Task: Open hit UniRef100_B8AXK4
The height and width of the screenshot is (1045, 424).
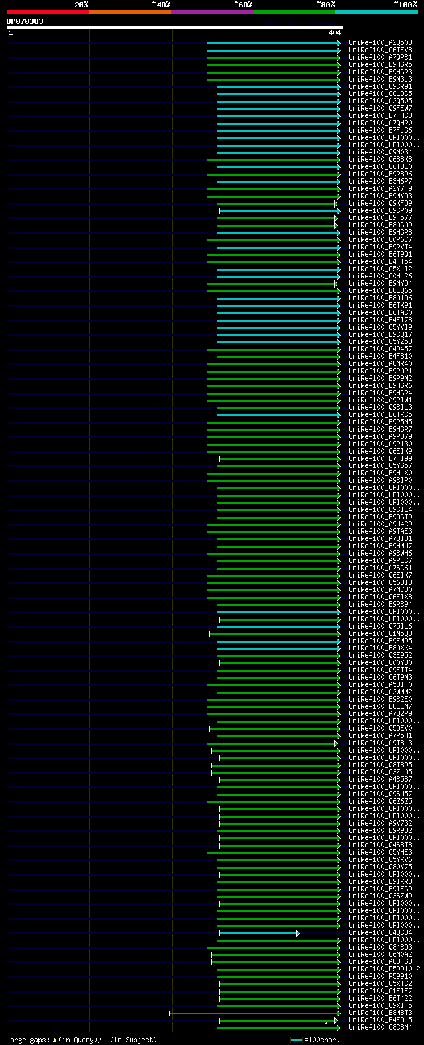Action: tap(380, 648)
